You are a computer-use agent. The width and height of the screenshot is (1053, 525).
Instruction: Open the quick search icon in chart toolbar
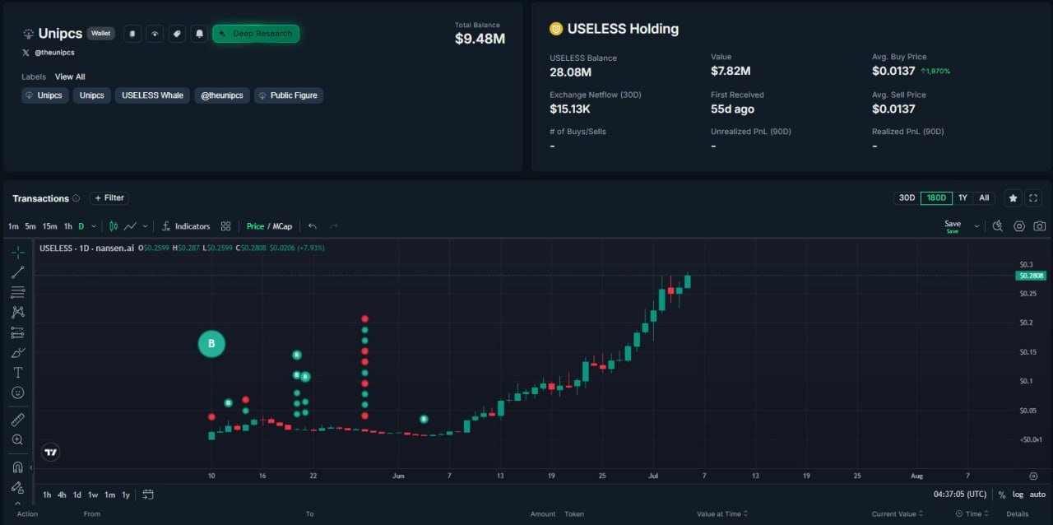pyautogui.click(x=998, y=226)
